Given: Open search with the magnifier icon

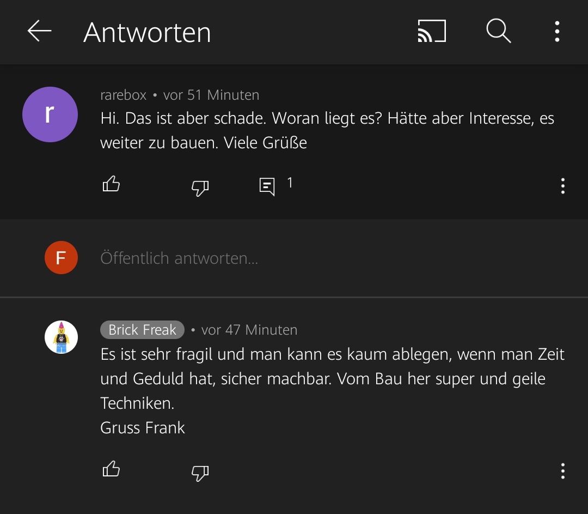Looking at the screenshot, I should [x=498, y=31].
